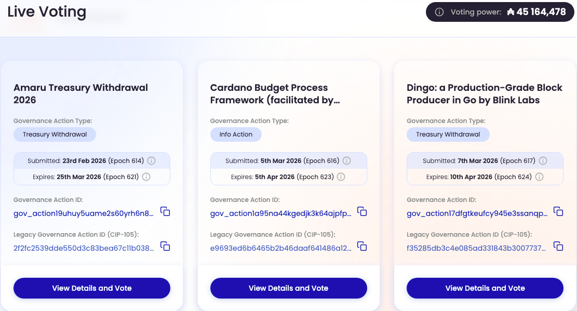Open legacy ID f35285db3c4e085ad331843b link
Viewport: 577px width, 311px height.
[x=476, y=248]
